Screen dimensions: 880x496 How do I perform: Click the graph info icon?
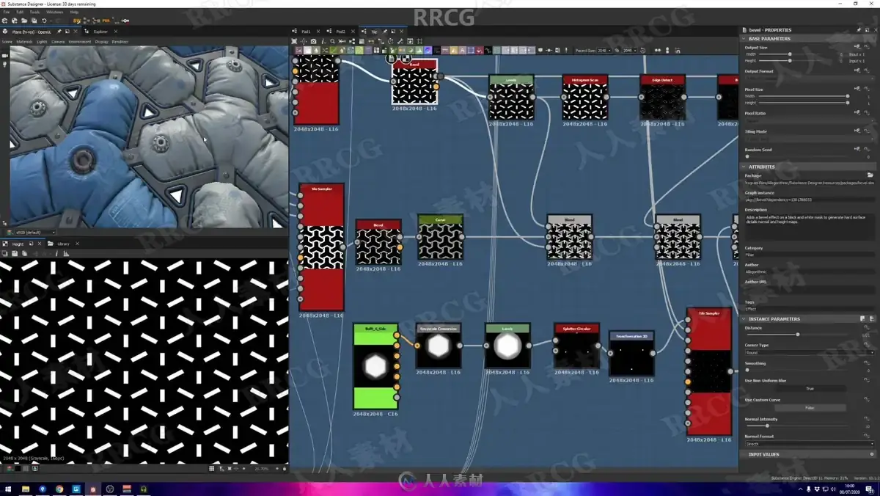pos(323,42)
